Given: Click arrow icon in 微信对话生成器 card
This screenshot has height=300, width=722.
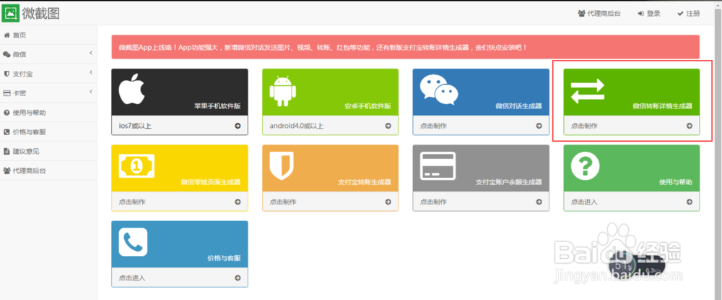Looking at the screenshot, I should coord(539,126).
